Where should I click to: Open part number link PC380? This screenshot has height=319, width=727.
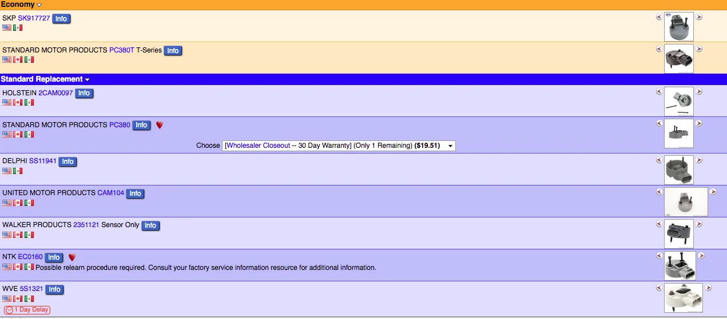point(120,124)
